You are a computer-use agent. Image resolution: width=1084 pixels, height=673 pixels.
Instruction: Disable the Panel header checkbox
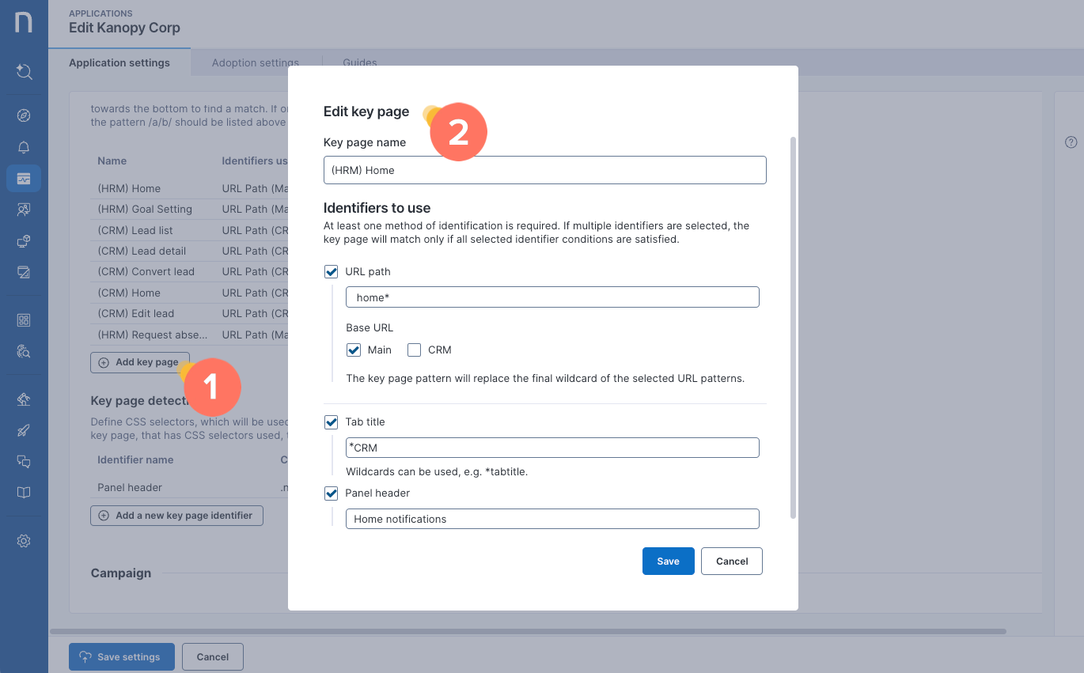pyautogui.click(x=332, y=493)
